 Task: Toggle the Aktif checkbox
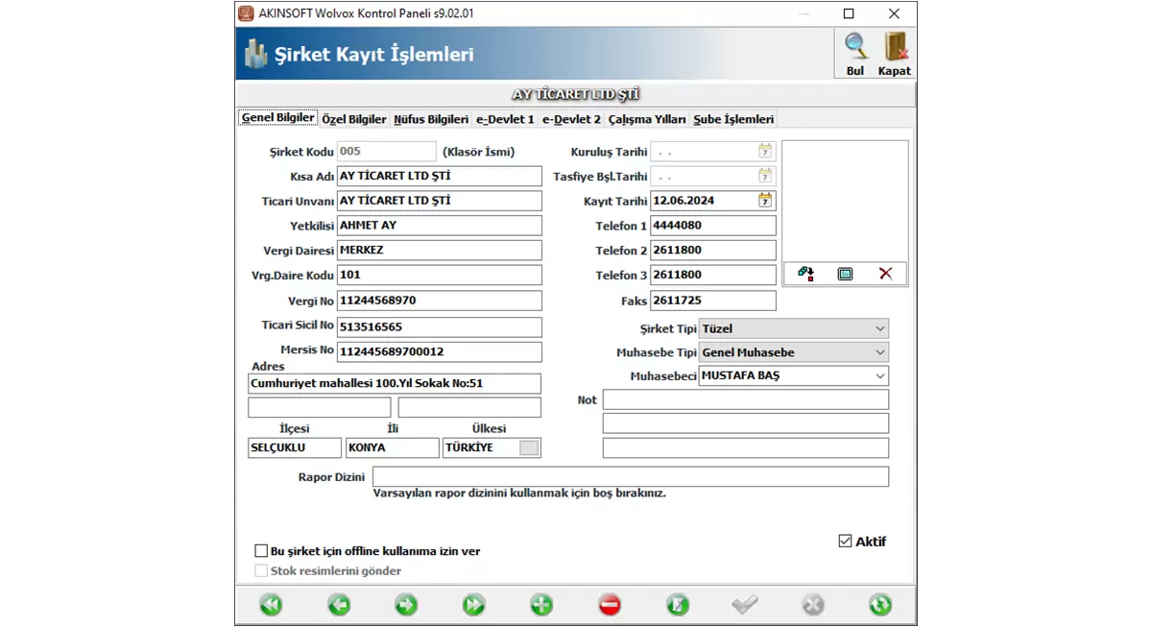tap(845, 542)
